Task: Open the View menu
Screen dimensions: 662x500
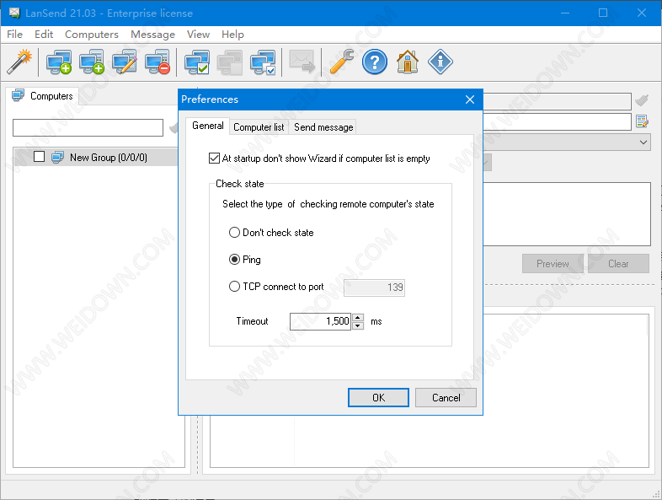Action: [x=199, y=35]
